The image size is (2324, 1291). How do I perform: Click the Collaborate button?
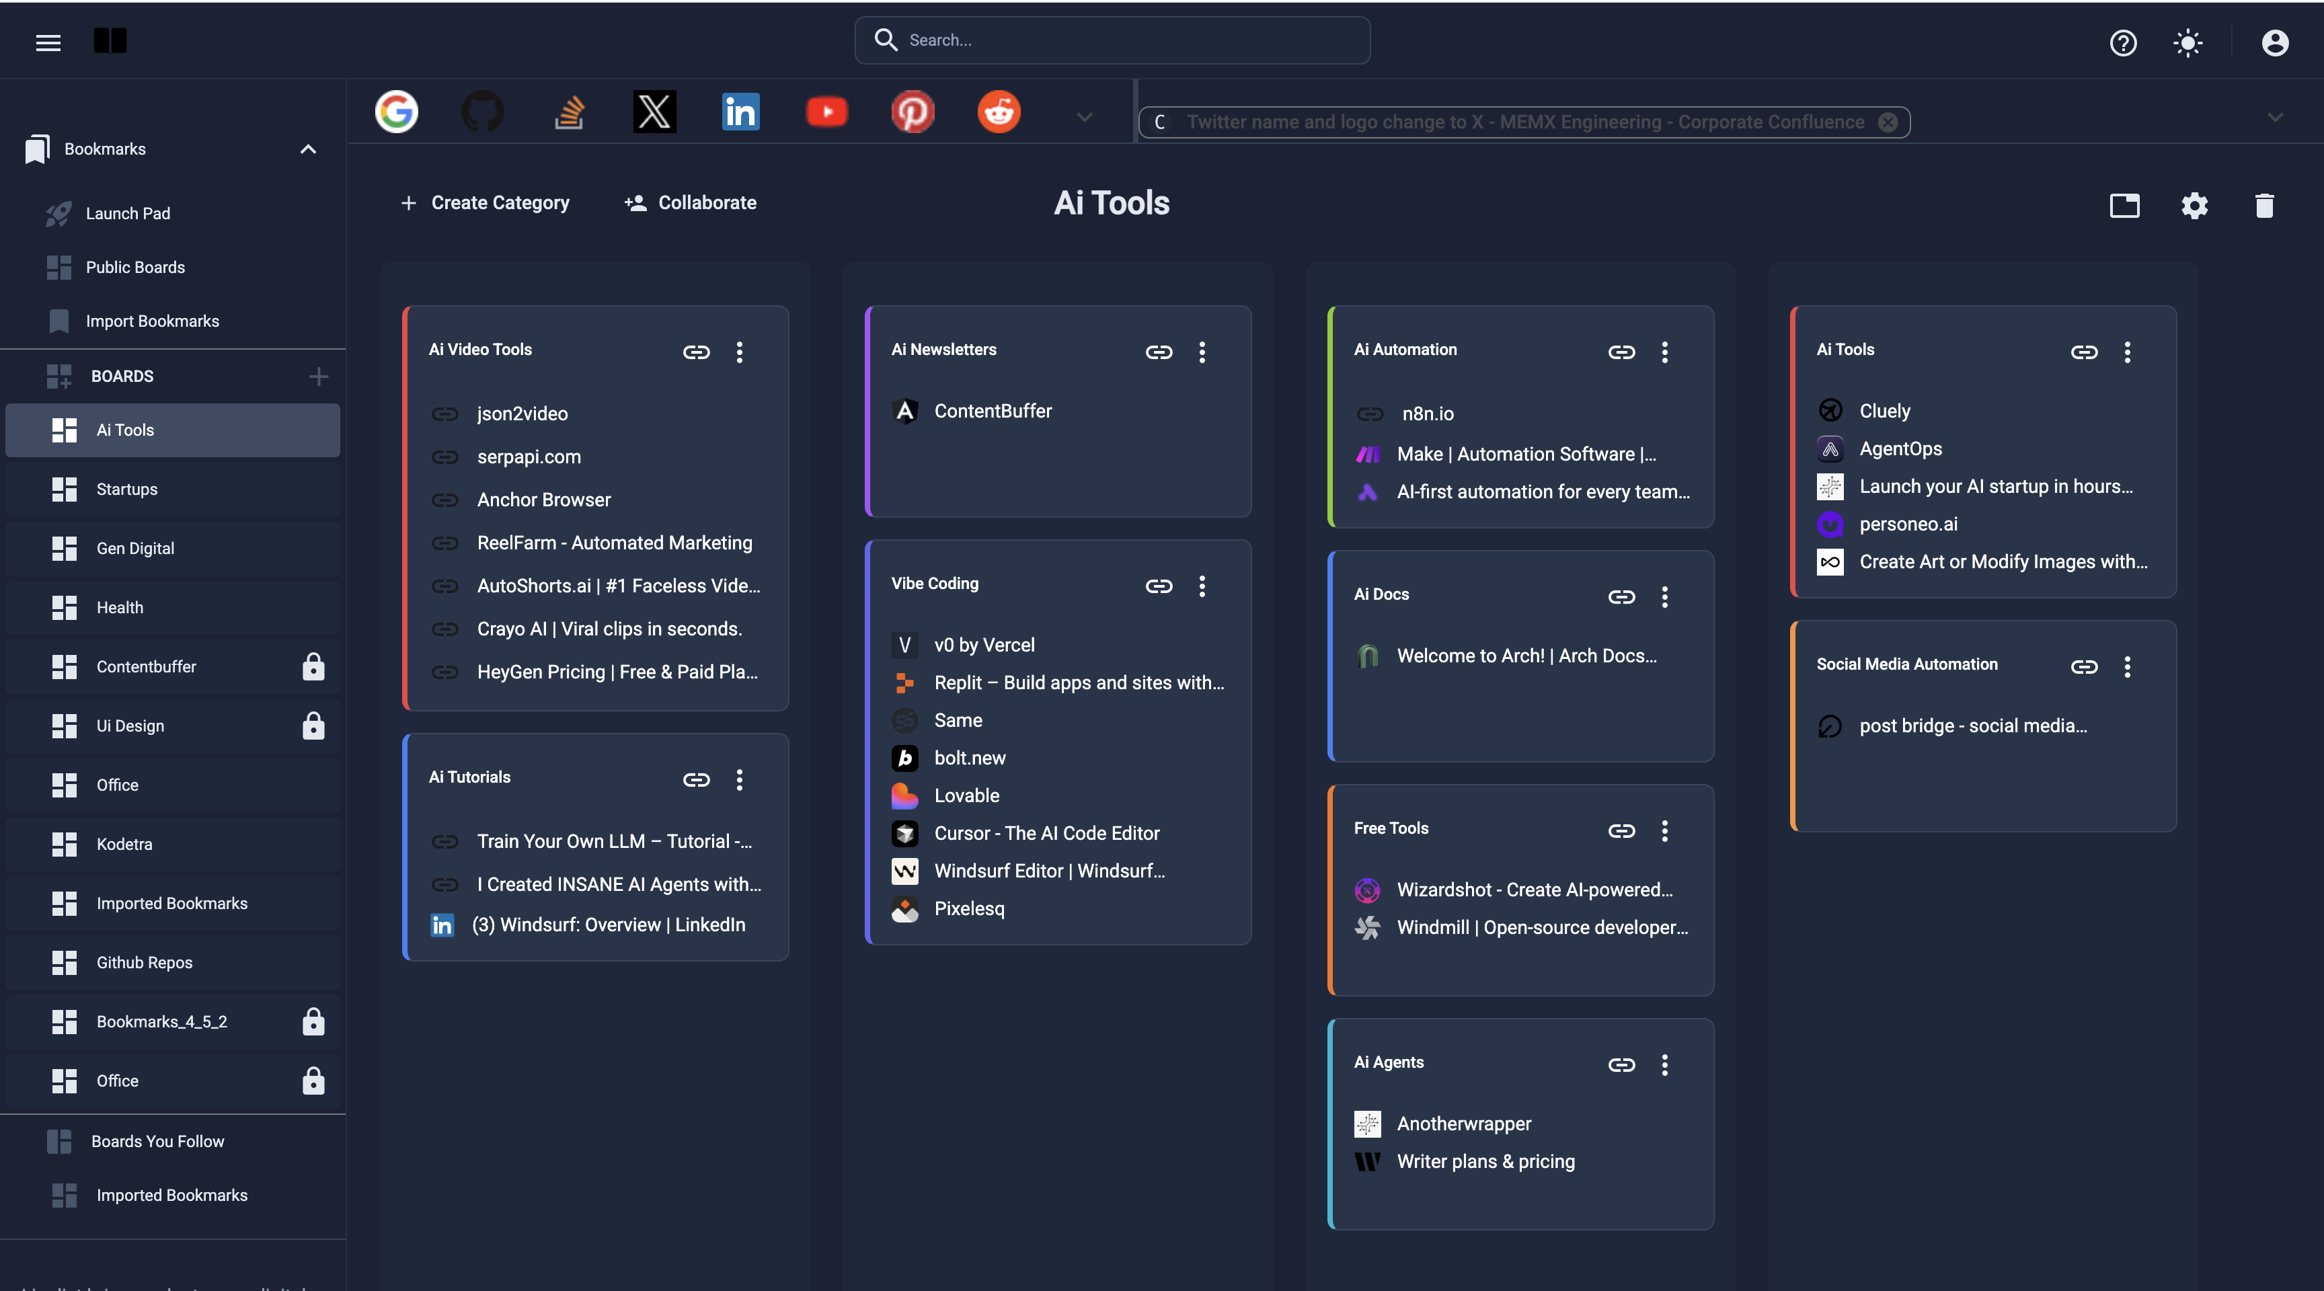pos(690,203)
